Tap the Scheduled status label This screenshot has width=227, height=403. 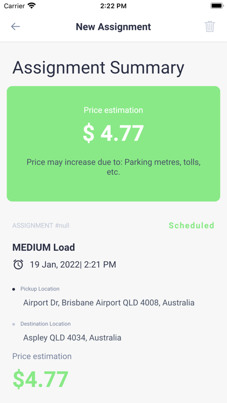point(191,225)
